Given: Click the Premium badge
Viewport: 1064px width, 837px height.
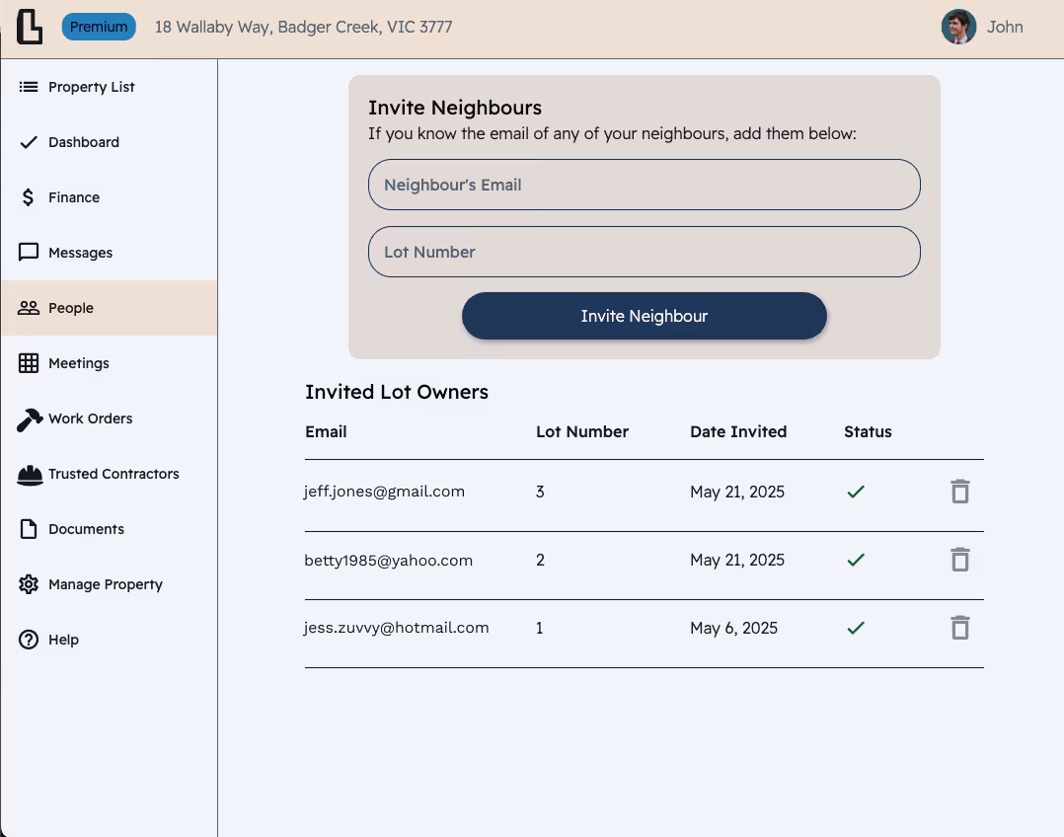Looking at the screenshot, I should [99, 27].
